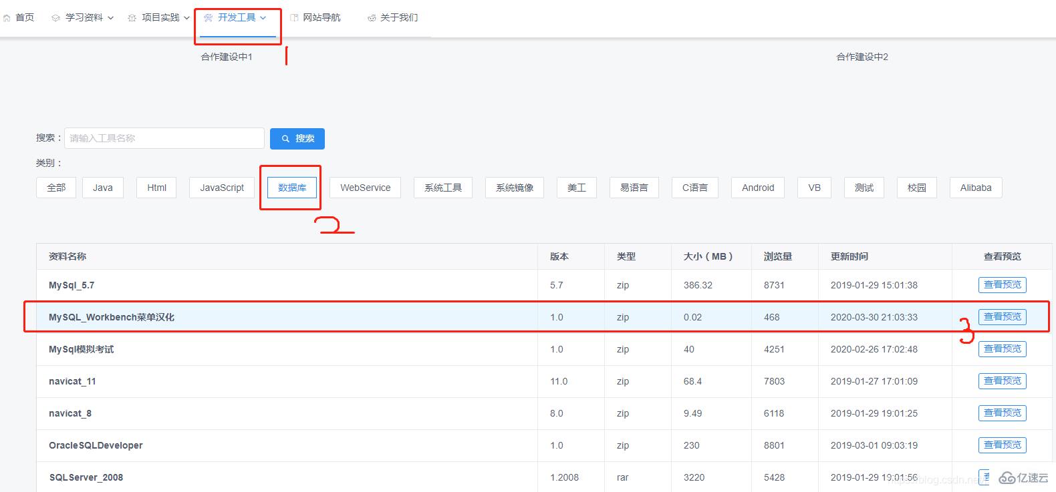This screenshot has height=492, width=1056.
Task: Click the 更新时间 column header
Action: [x=849, y=256]
